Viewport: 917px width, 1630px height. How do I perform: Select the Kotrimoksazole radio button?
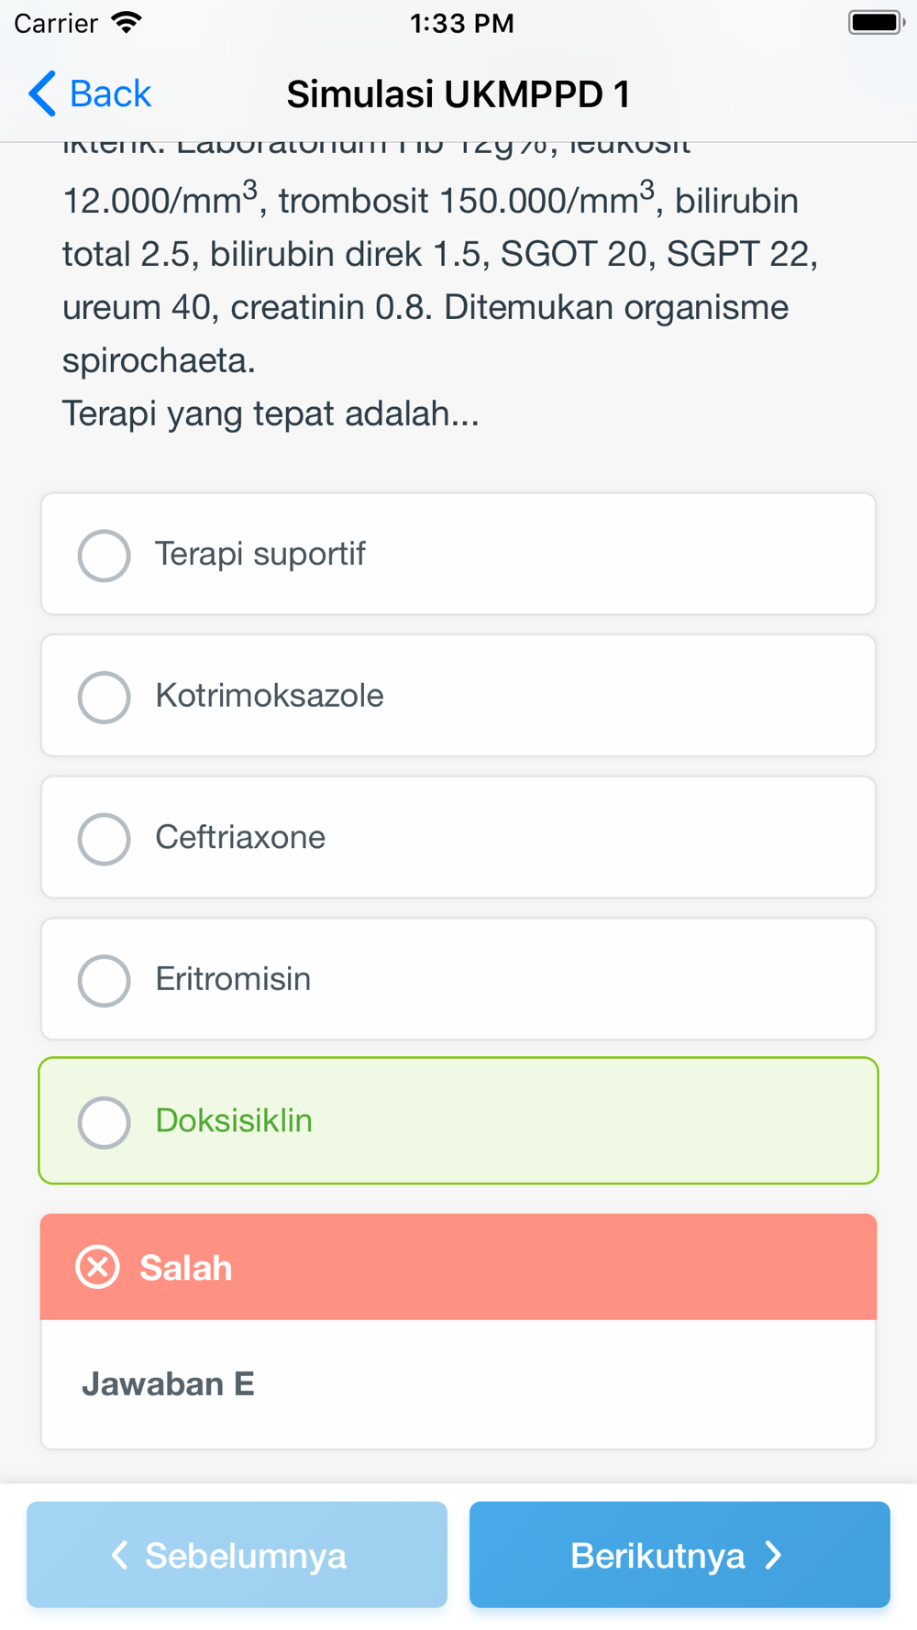[x=104, y=697]
